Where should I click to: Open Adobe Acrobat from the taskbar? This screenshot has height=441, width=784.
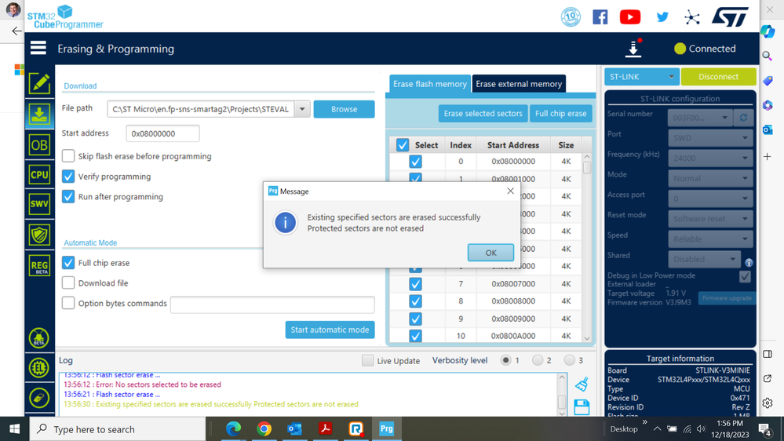click(326, 428)
